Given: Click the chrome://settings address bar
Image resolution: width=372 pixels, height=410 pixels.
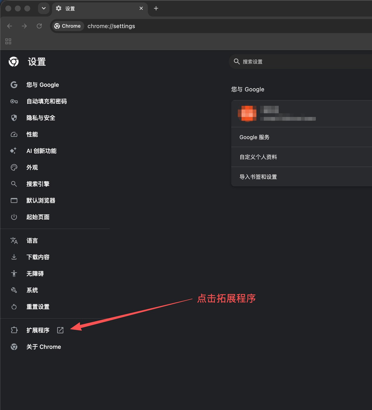Looking at the screenshot, I should point(111,26).
